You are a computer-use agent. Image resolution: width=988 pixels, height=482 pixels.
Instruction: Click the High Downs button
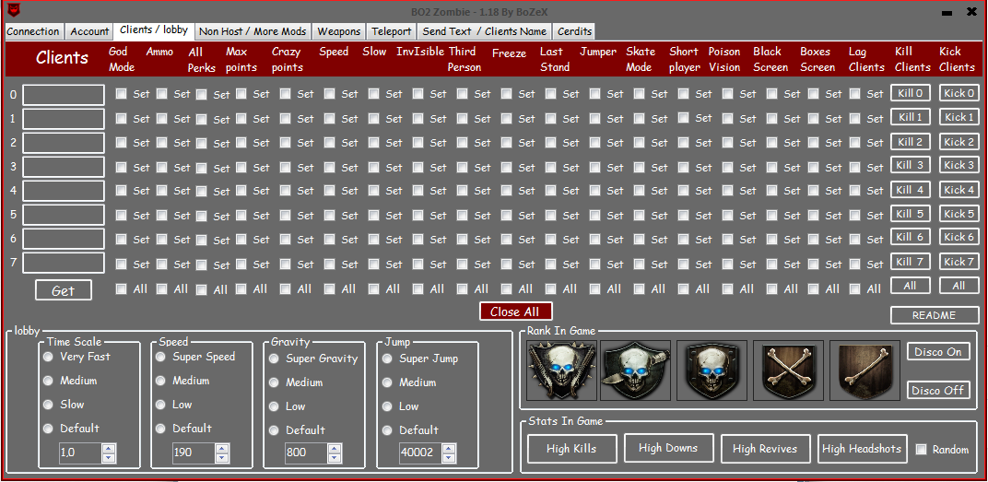(x=668, y=448)
